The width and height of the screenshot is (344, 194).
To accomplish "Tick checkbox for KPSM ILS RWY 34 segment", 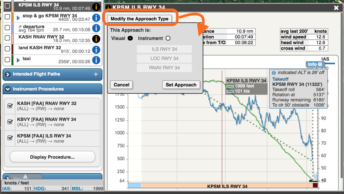I will click(7, 6).
